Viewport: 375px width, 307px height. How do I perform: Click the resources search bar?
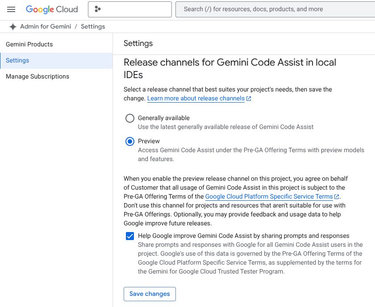(x=275, y=9)
